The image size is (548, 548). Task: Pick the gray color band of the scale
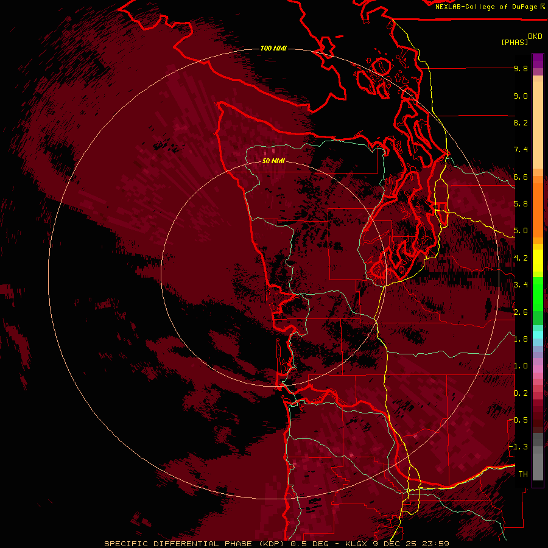pos(538,458)
